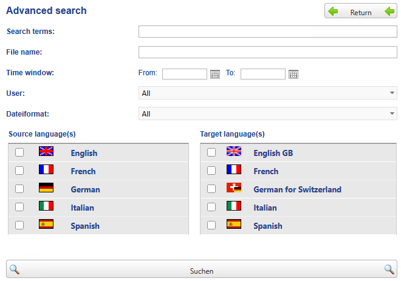Open the Dateiformat dropdown

coord(267,113)
